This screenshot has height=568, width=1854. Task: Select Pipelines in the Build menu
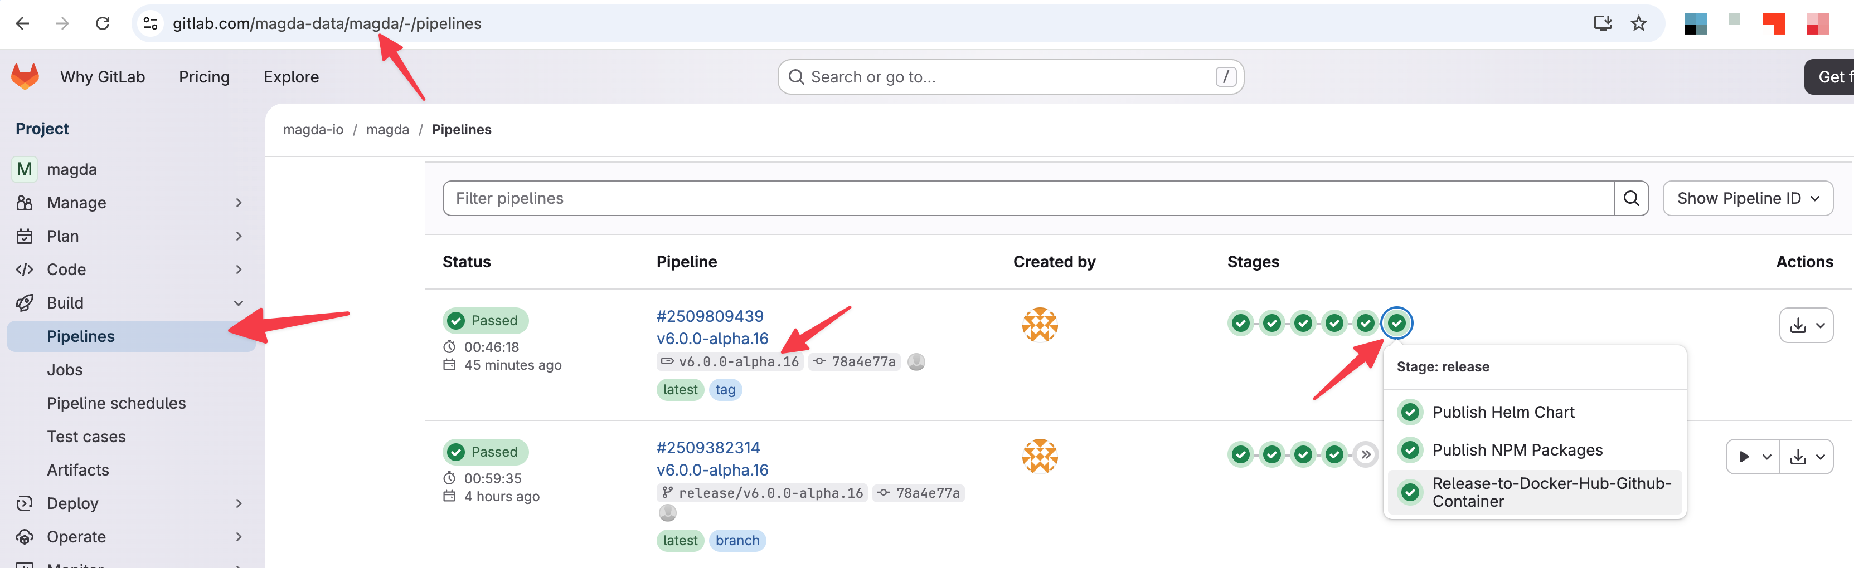click(x=131, y=336)
